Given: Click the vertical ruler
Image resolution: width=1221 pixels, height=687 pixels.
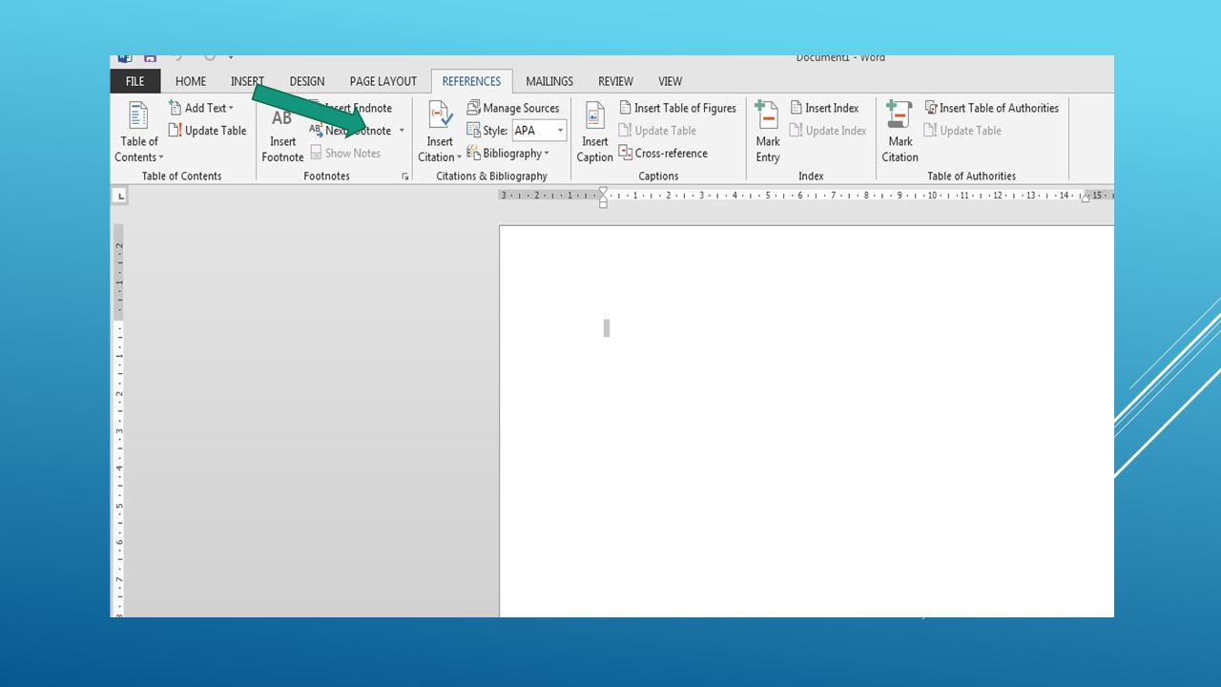Looking at the screenshot, I should tap(119, 420).
